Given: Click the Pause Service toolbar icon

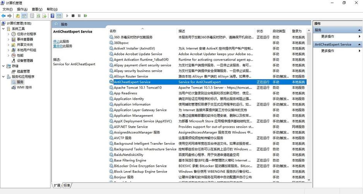Looking at the screenshot, I should [79, 16].
